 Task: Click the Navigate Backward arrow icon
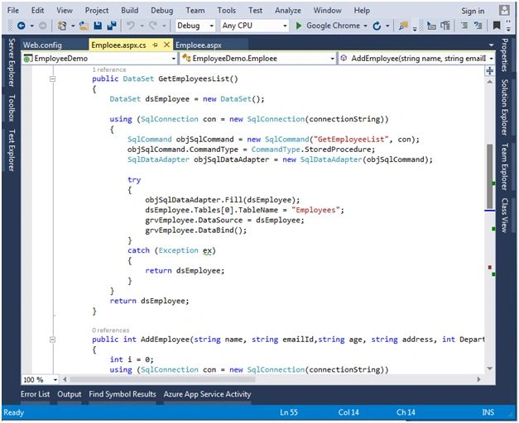22,26
